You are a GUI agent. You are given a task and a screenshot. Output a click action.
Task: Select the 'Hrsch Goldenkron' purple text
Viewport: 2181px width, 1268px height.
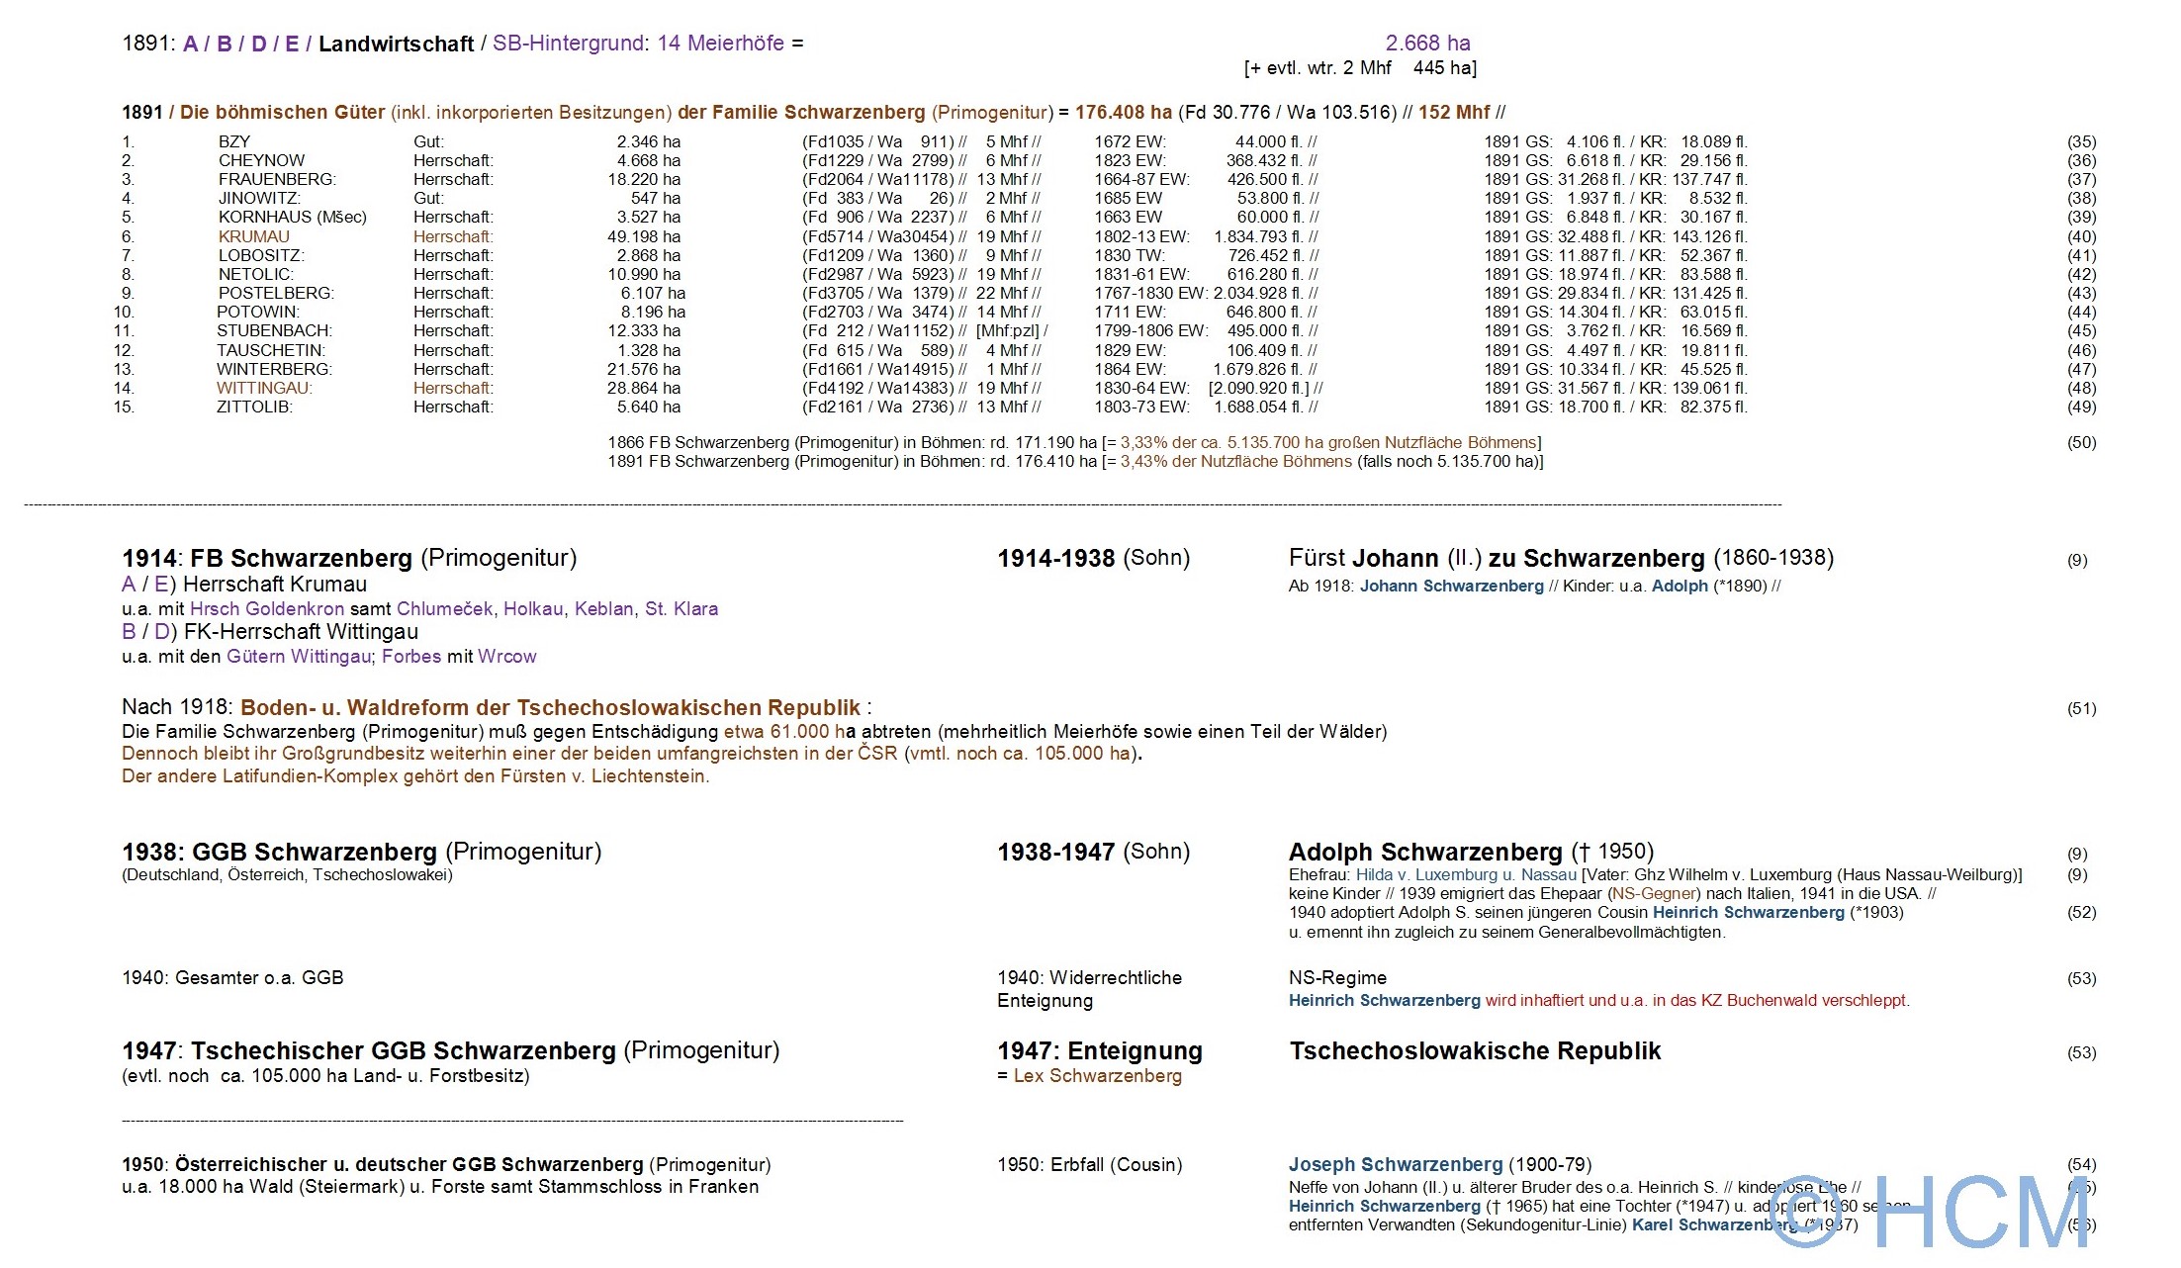click(267, 608)
